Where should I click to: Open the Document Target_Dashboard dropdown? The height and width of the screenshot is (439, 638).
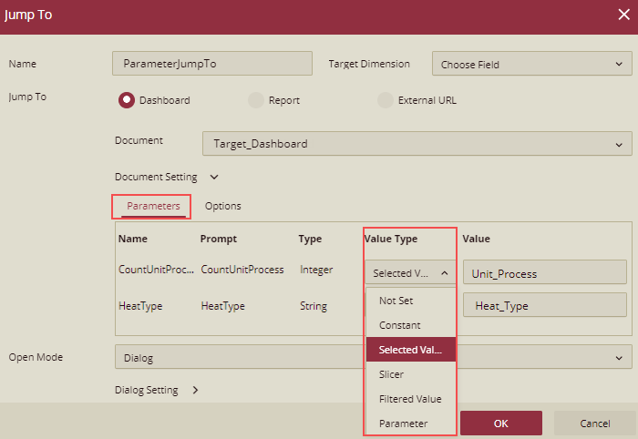coord(417,144)
